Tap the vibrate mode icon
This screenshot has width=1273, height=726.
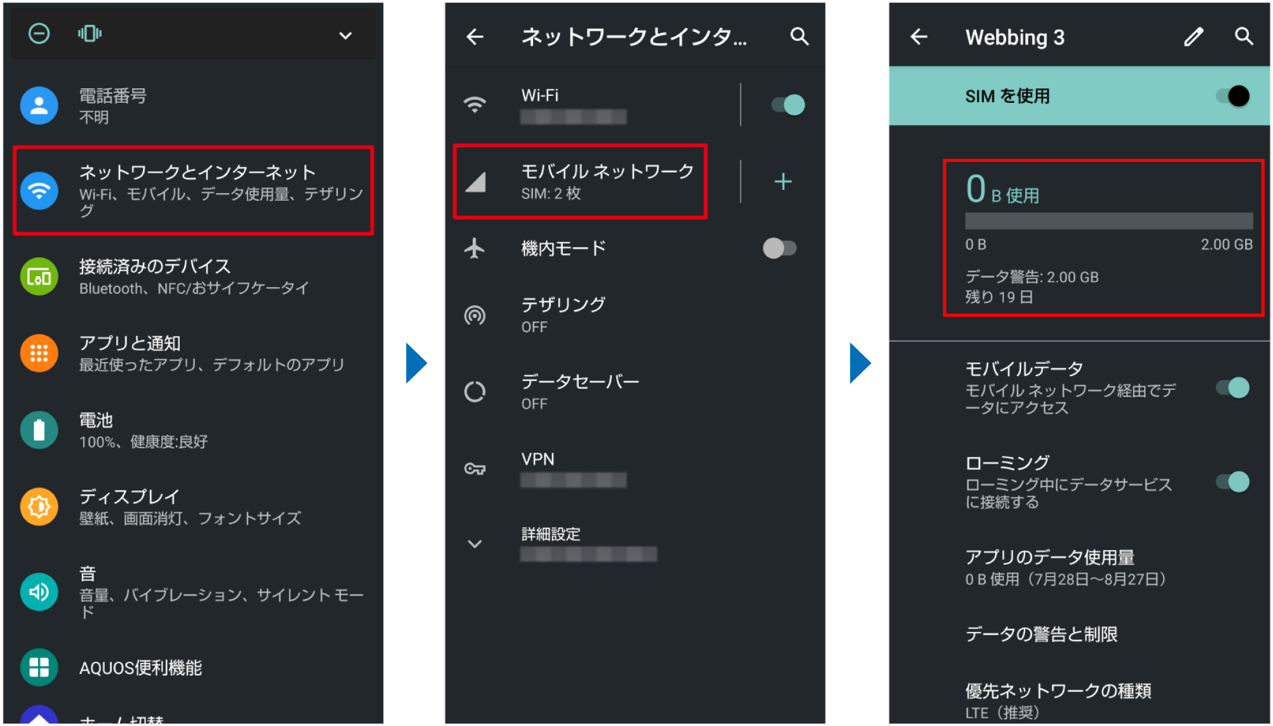tap(90, 34)
